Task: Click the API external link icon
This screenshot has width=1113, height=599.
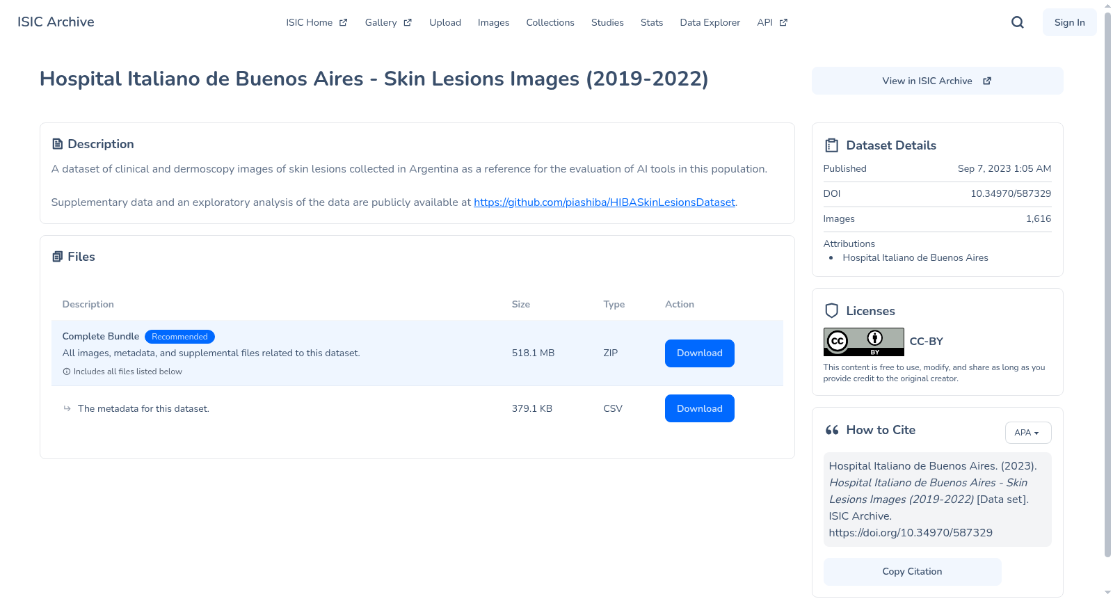Action: pyautogui.click(x=783, y=22)
